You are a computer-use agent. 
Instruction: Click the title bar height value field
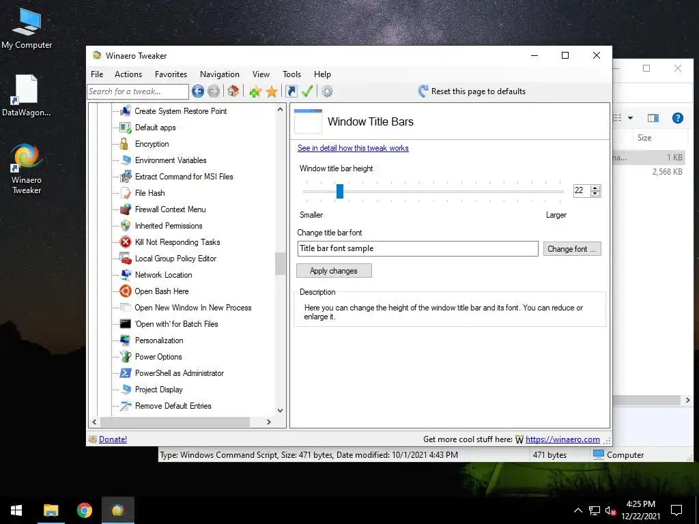click(582, 190)
